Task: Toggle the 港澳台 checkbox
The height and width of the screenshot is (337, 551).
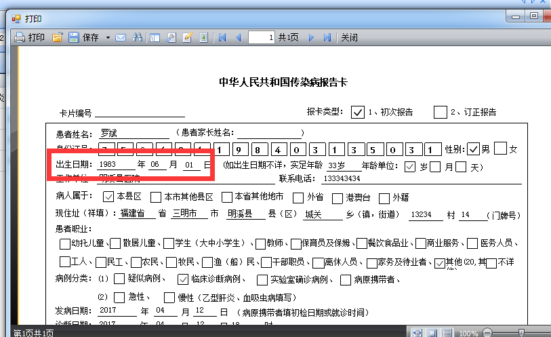Action: pyautogui.click(x=338, y=198)
